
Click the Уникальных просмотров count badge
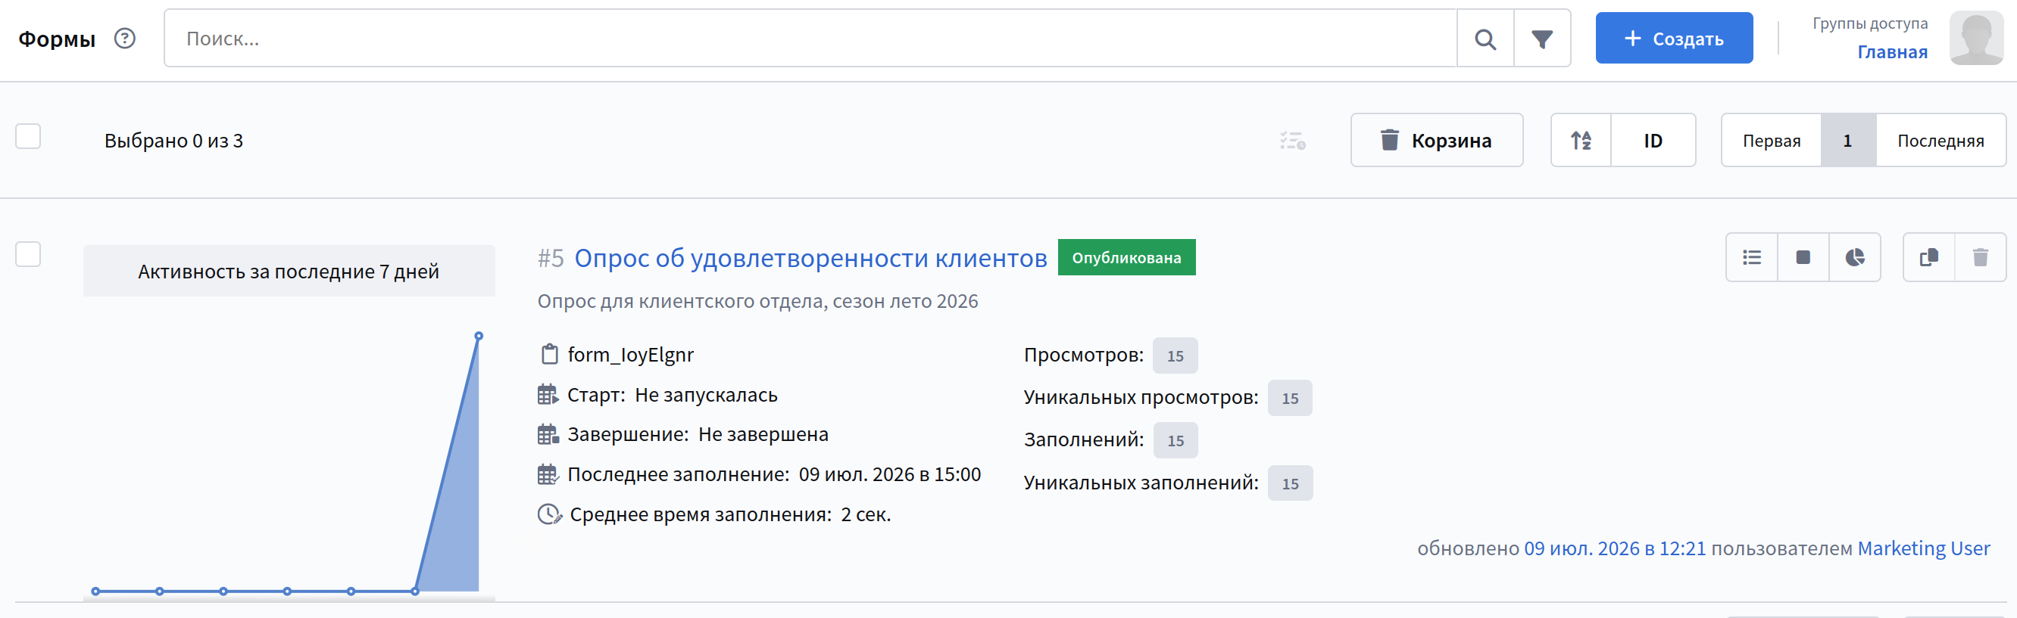click(x=1290, y=398)
